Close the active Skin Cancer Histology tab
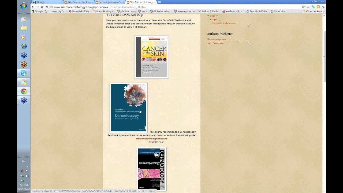 pos(155,2)
